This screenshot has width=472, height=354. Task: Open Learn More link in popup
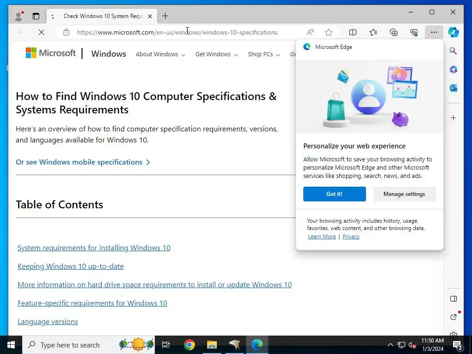point(322,236)
